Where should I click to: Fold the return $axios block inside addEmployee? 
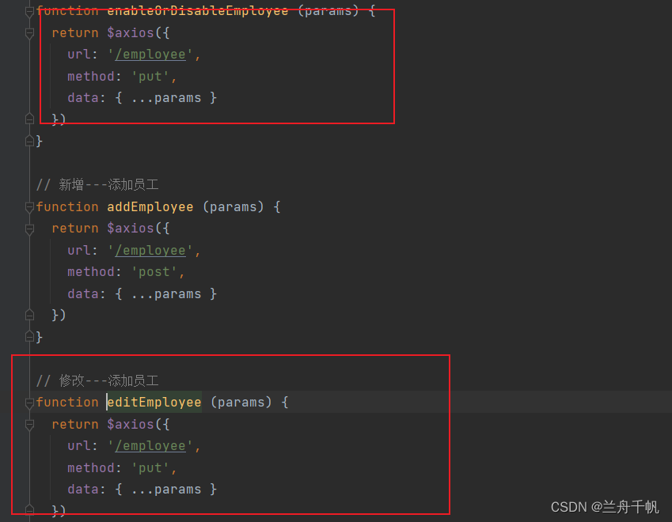(x=30, y=229)
